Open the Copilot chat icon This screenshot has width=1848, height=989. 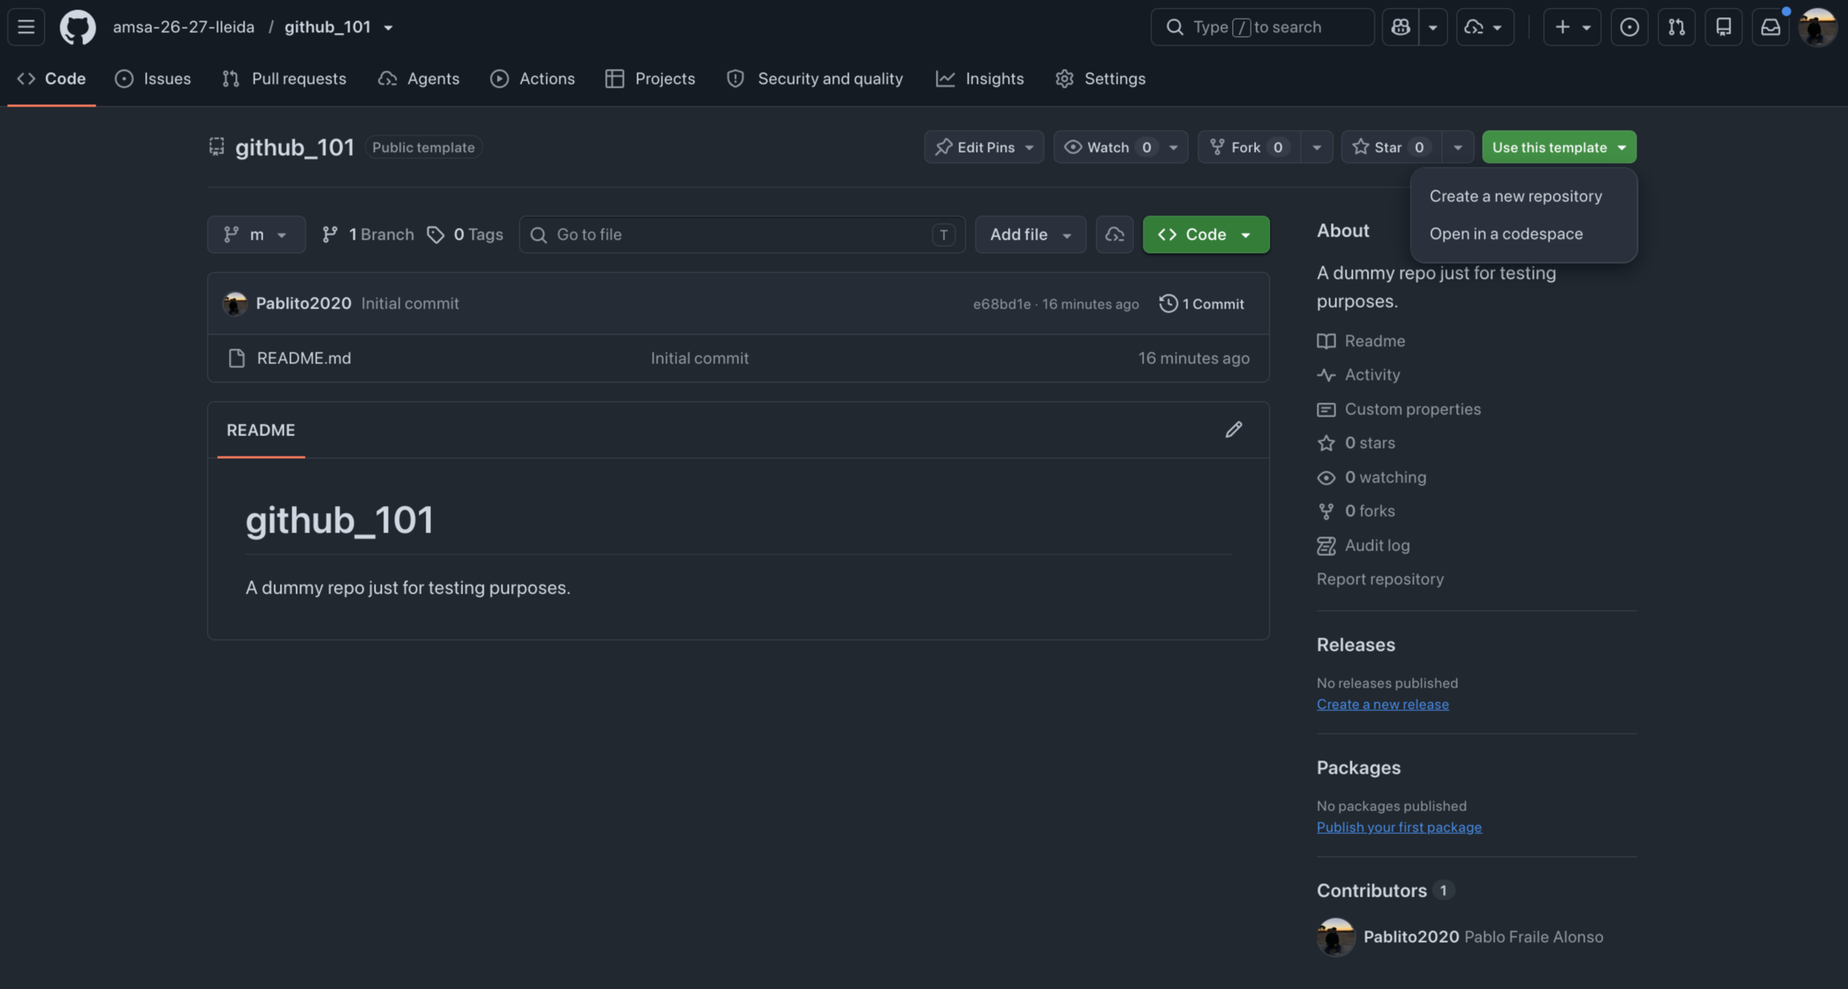1400,27
